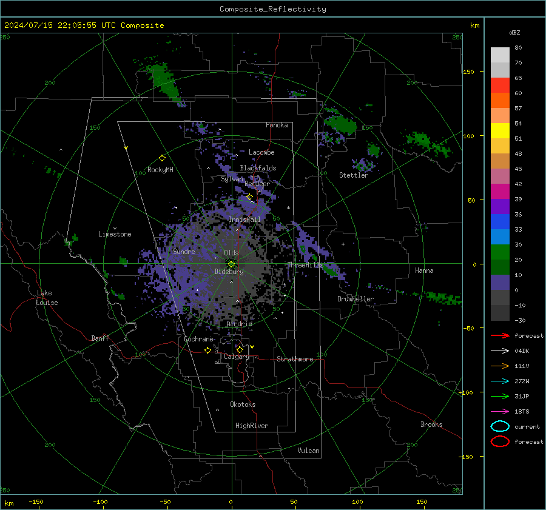Click the Limestone label
Viewport: 546px width, 510px height.
(115, 234)
